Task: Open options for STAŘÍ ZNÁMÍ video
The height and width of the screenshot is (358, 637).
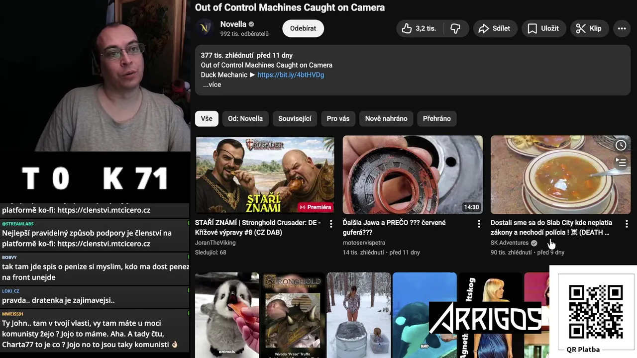Action: [331, 224]
